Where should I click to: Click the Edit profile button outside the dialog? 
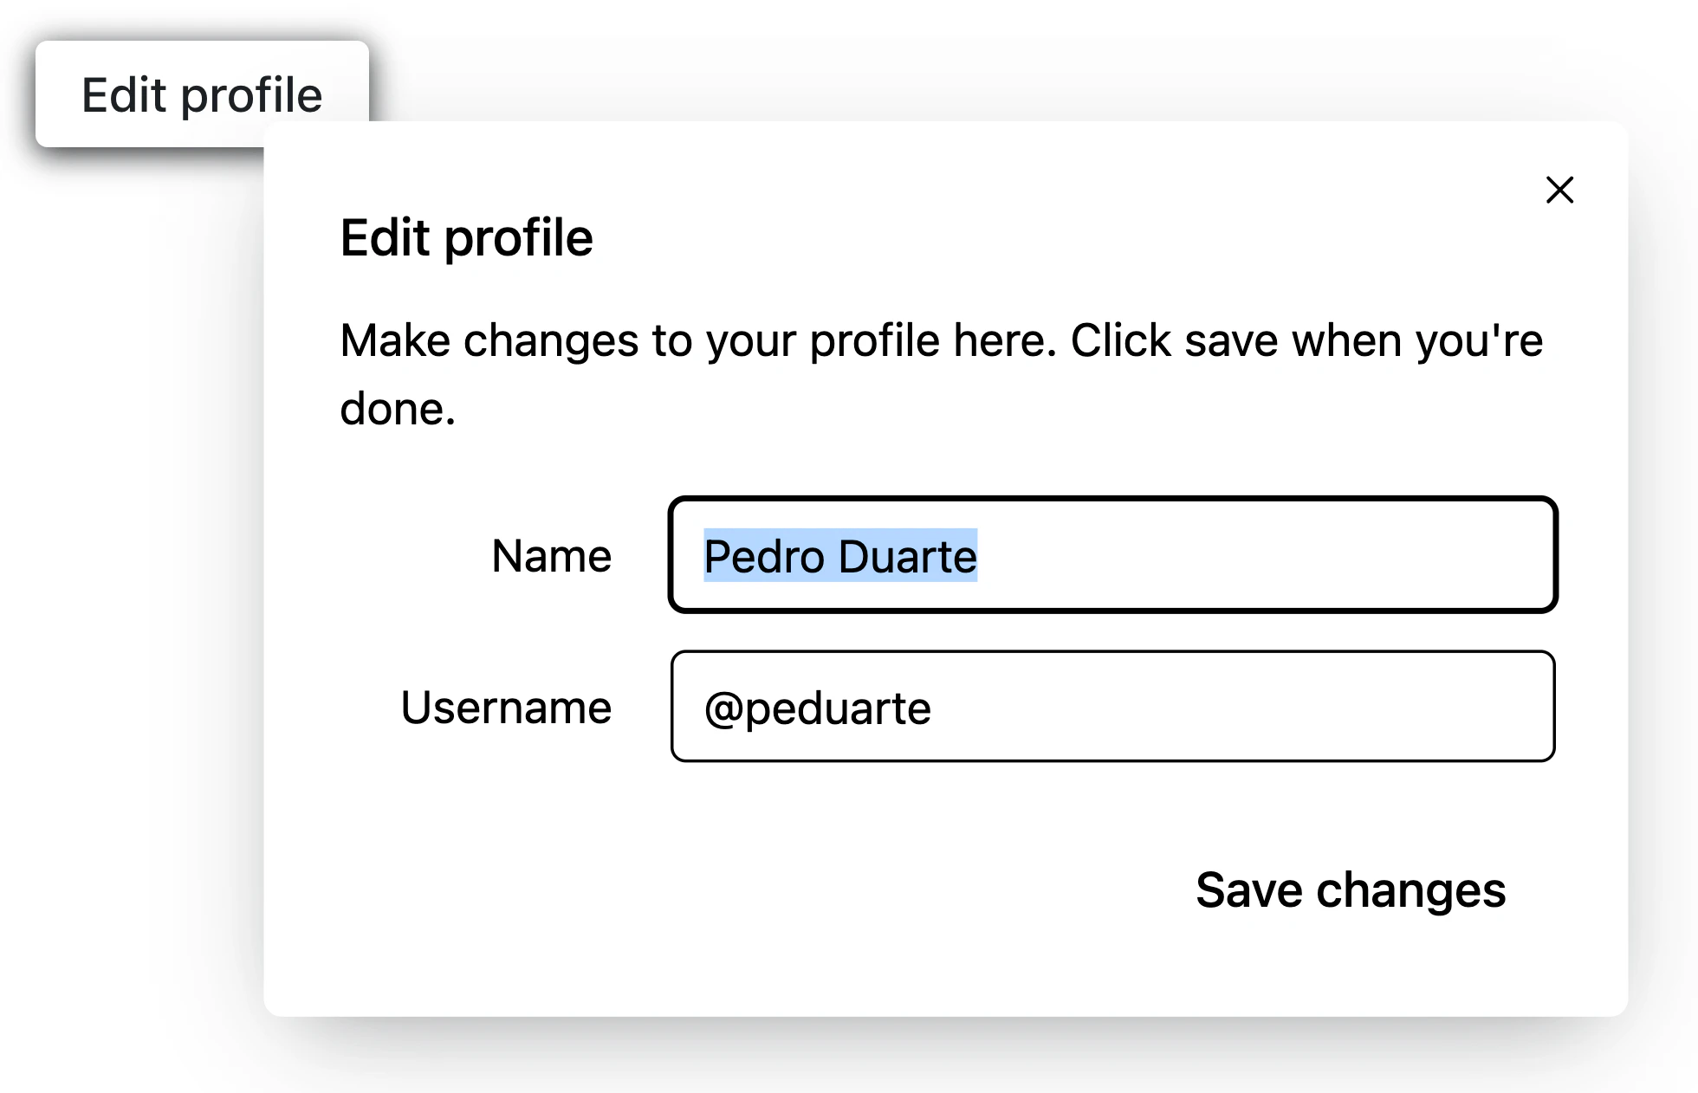pos(202,94)
